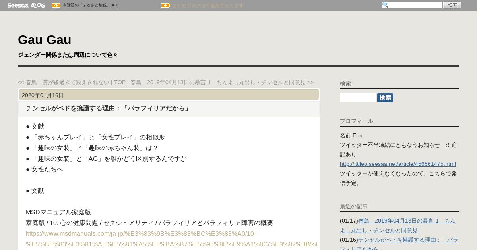Open recent post 春鳥 2019年04月13日の暴言-1 in sidebar
The image size is (477, 250).
click(398, 225)
